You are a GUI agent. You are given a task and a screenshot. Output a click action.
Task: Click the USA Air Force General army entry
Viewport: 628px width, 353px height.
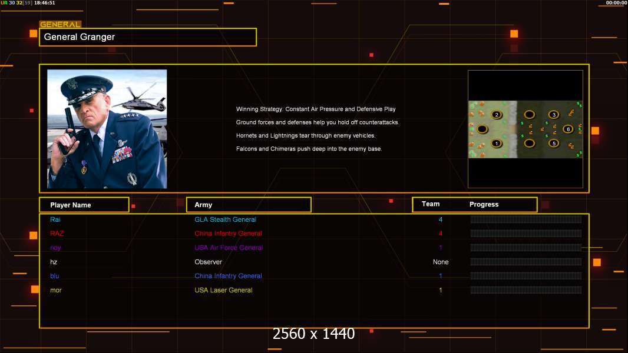coord(229,248)
